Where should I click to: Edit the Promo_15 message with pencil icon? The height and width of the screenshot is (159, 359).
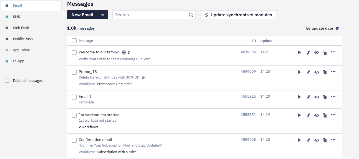click(308, 72)
